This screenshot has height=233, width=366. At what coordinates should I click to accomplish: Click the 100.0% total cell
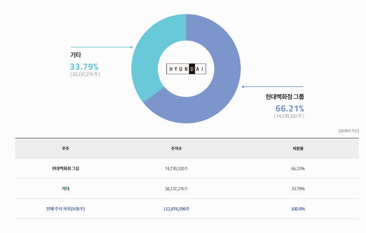298,209
